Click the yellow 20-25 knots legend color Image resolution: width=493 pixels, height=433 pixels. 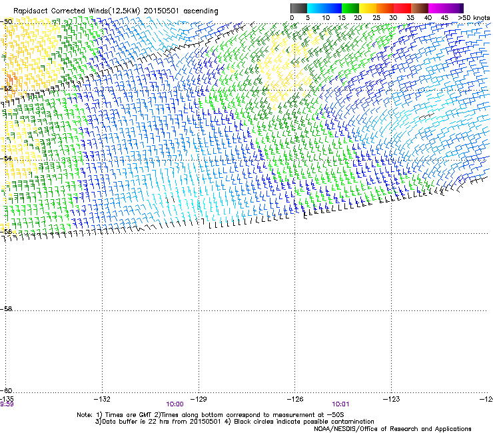pyautogui.click(x=368, y=8)
